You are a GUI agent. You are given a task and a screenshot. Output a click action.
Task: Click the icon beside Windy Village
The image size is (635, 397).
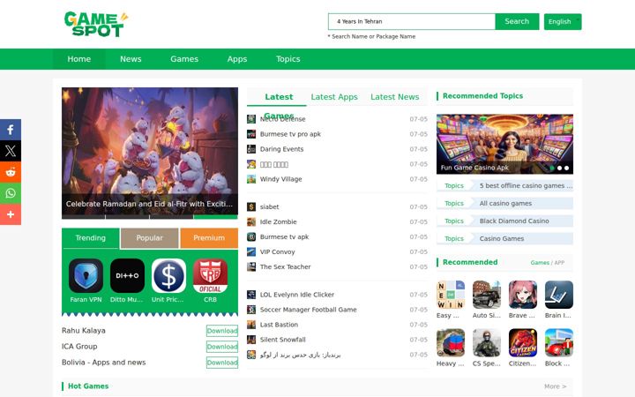pos(251,179)
